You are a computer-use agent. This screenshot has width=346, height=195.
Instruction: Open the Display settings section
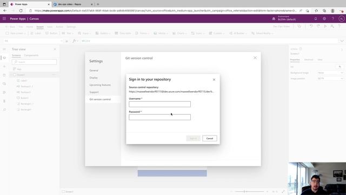pyautogui.click(x=94, y=77)
